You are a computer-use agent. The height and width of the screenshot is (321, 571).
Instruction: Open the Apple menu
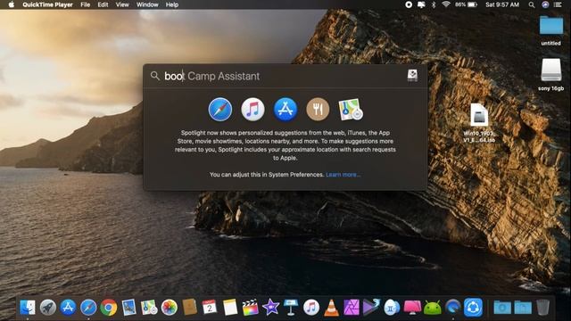(x=12, y=4)
